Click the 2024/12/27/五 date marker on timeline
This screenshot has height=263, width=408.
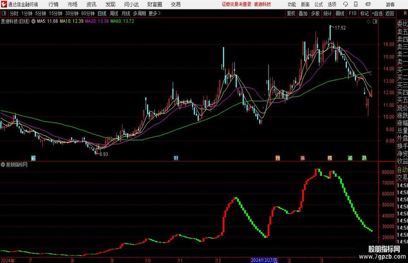click(264, 260)
